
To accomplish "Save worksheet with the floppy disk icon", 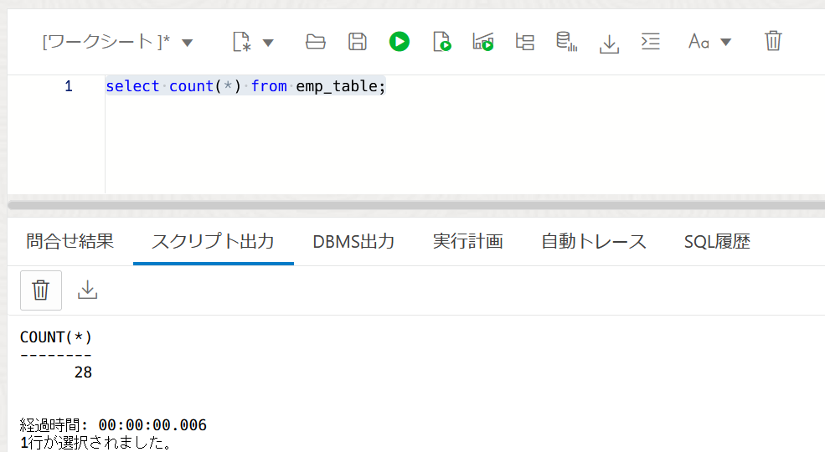I will point(358,42).
